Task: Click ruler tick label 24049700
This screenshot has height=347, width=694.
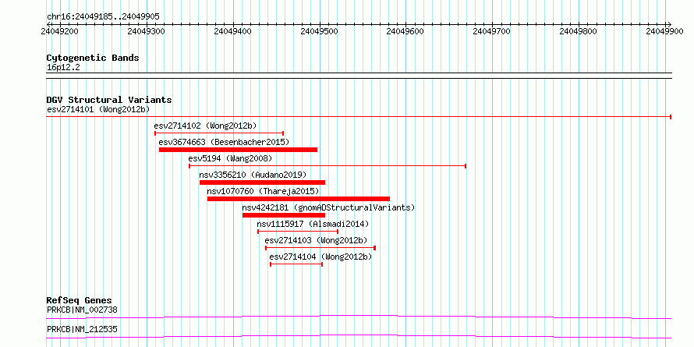Action: (492, 31)
